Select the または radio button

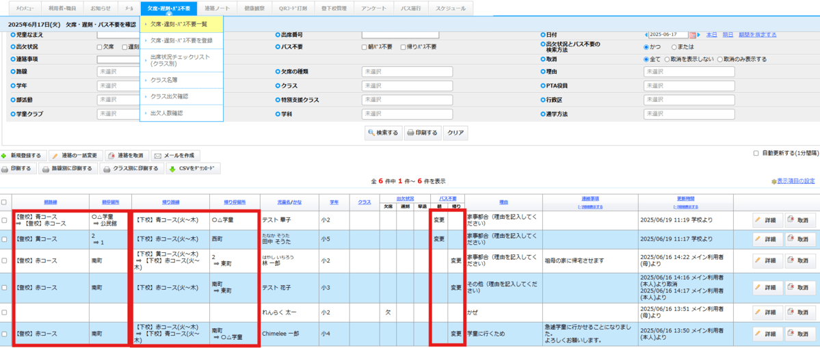[x=674, y=47]
